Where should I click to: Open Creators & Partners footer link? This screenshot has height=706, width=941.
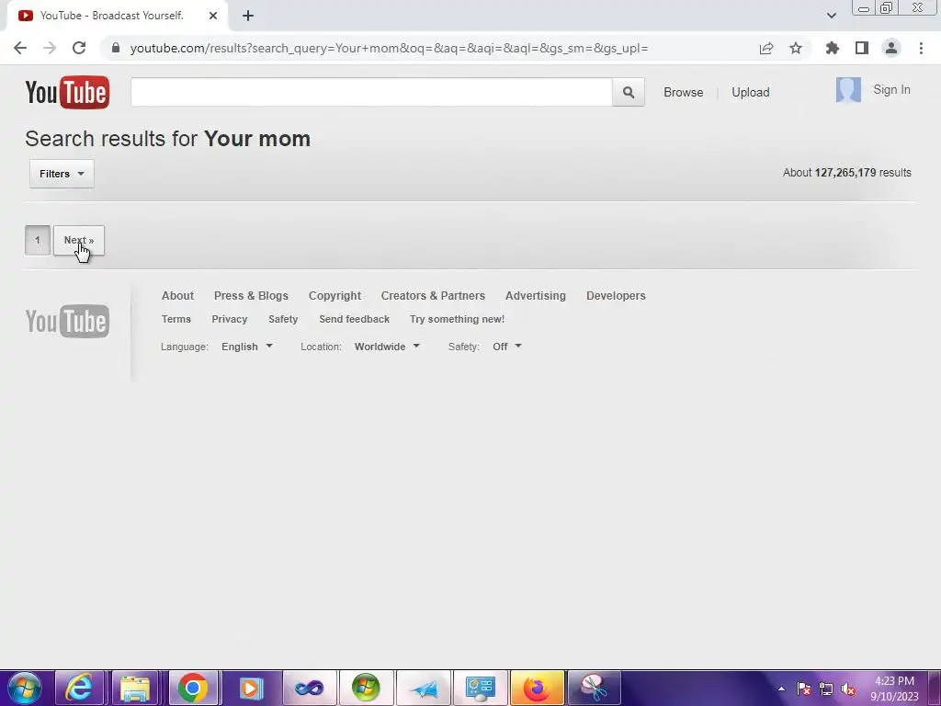click(433, 295)
